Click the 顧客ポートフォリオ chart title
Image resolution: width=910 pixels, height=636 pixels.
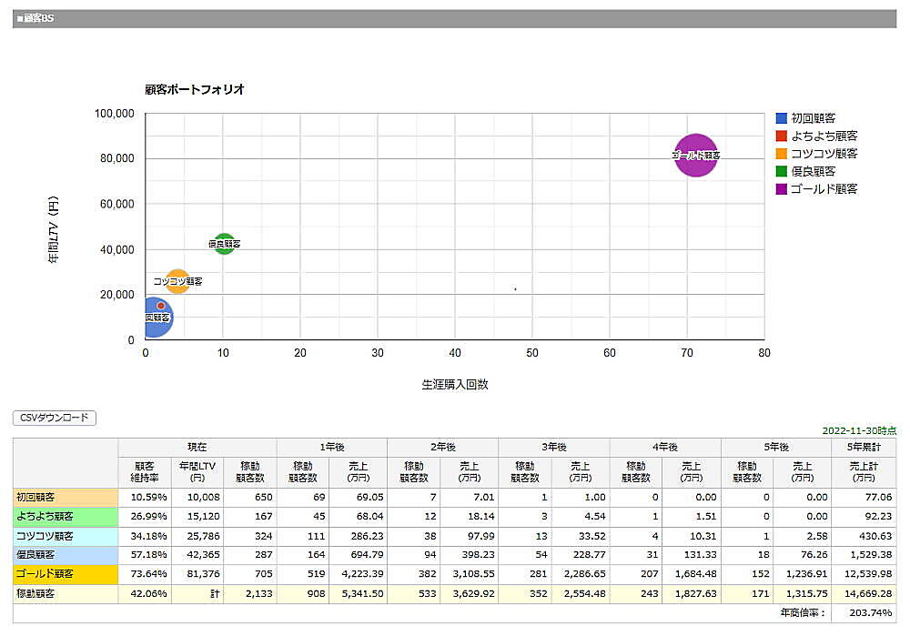tap(195, 89)
